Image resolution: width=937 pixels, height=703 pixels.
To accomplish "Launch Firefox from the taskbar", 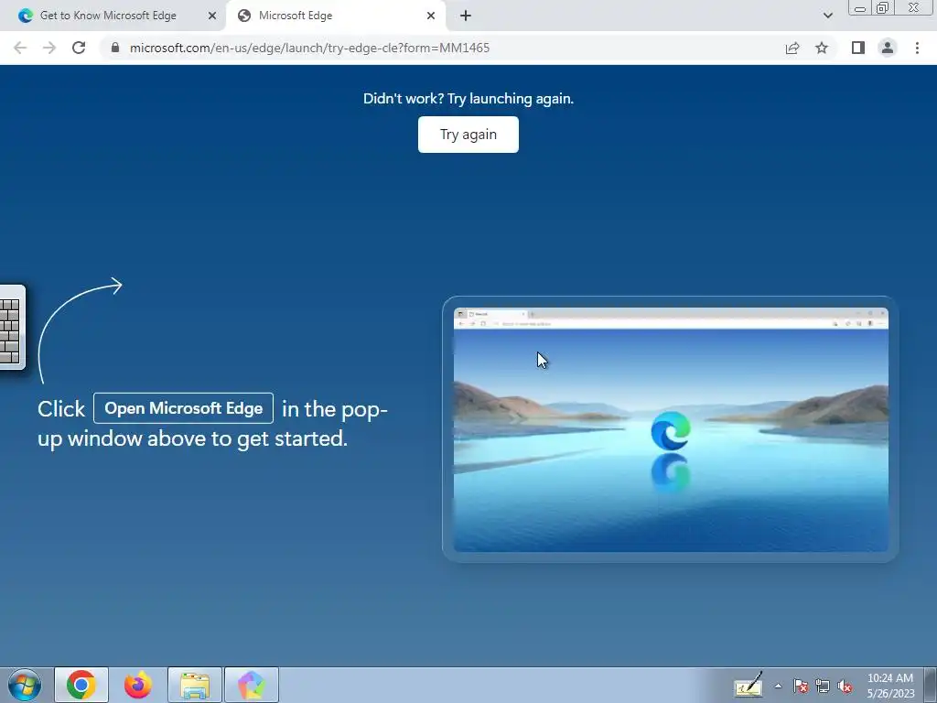I will 138,685.
